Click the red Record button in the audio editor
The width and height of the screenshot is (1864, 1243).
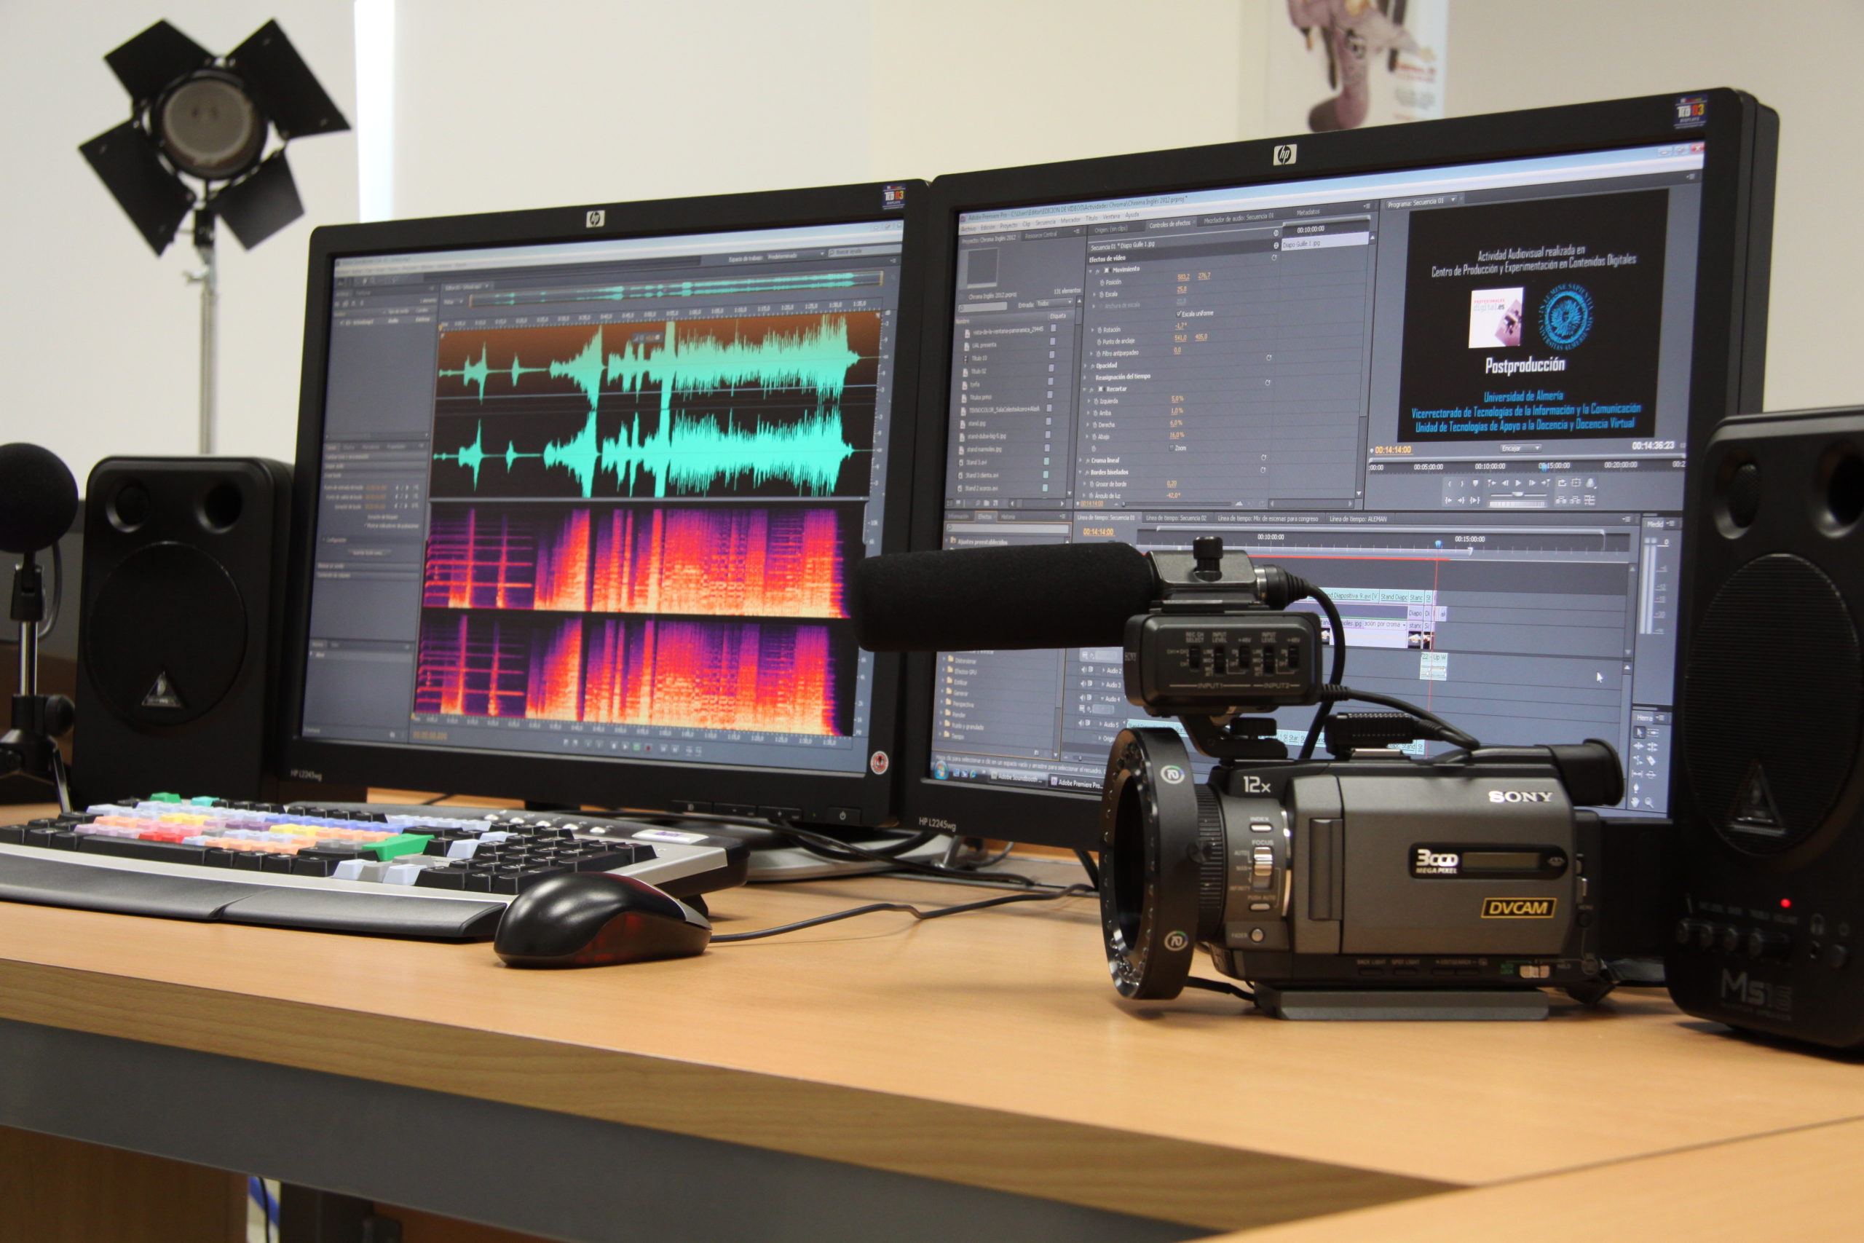point(648,747)
